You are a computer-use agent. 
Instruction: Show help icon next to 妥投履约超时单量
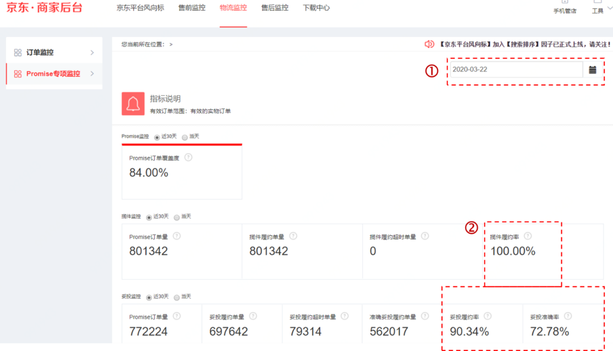point(345,316)
